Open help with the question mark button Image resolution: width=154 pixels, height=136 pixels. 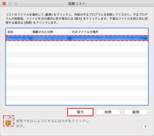[145, 127]
